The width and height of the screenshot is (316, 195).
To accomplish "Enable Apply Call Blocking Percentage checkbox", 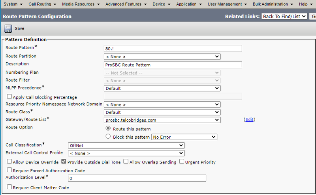I will tap(9, 97).
